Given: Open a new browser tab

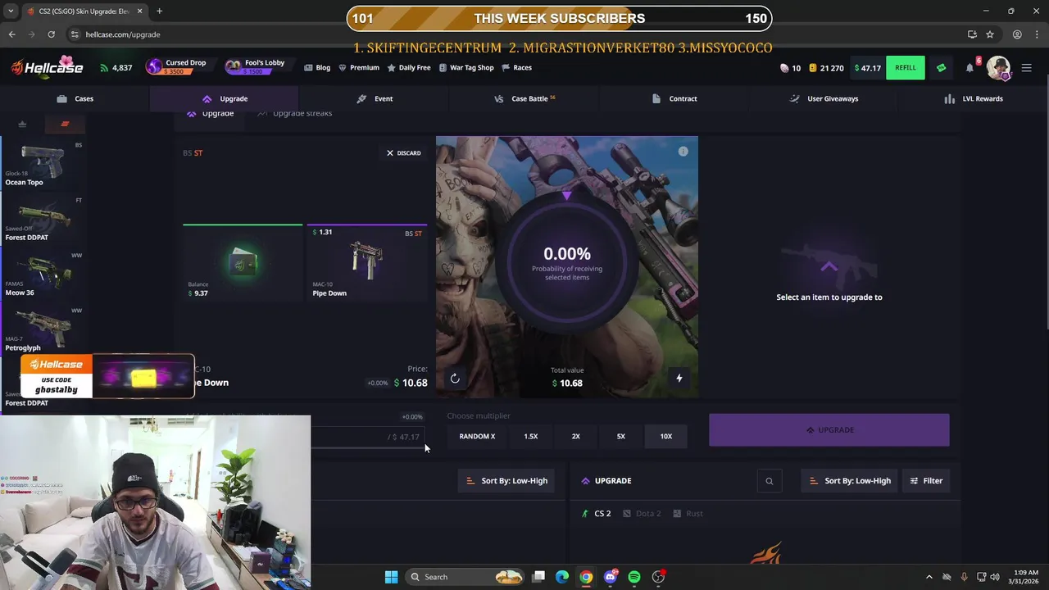Looking at the screenshot, I should pos(159,11).
